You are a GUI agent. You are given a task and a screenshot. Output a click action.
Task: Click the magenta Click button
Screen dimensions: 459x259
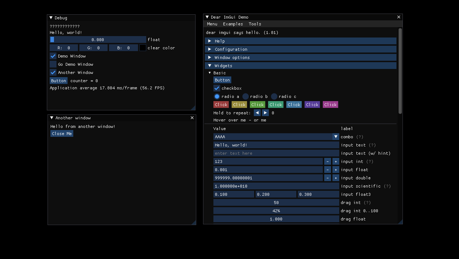pyautogui.click(x=330, y=105)
